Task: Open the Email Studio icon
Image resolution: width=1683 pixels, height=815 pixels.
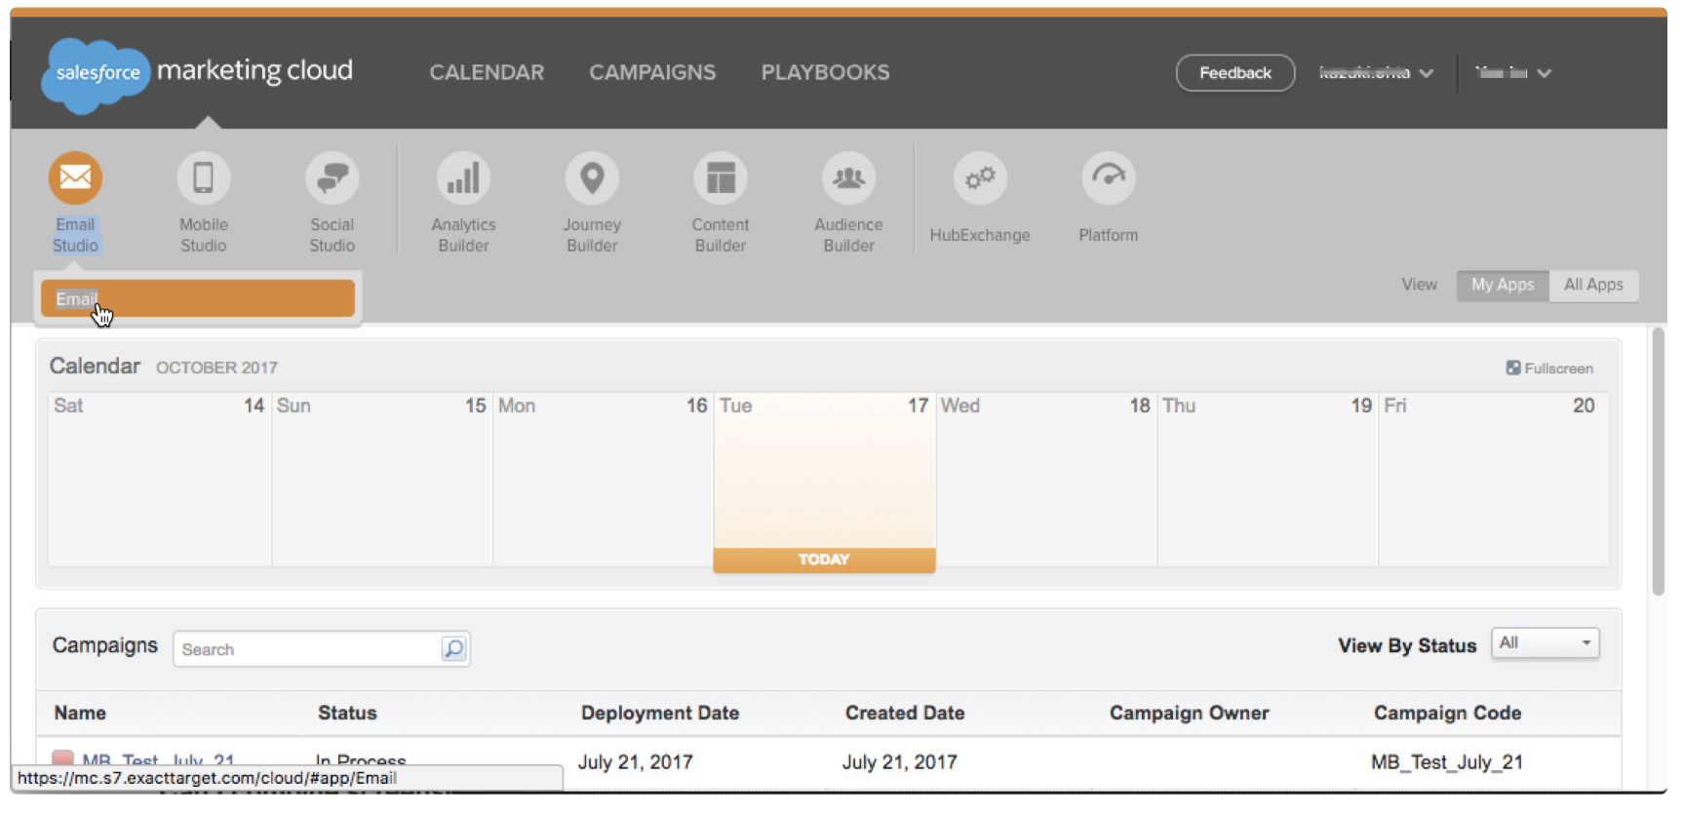Action: (75, 178)
